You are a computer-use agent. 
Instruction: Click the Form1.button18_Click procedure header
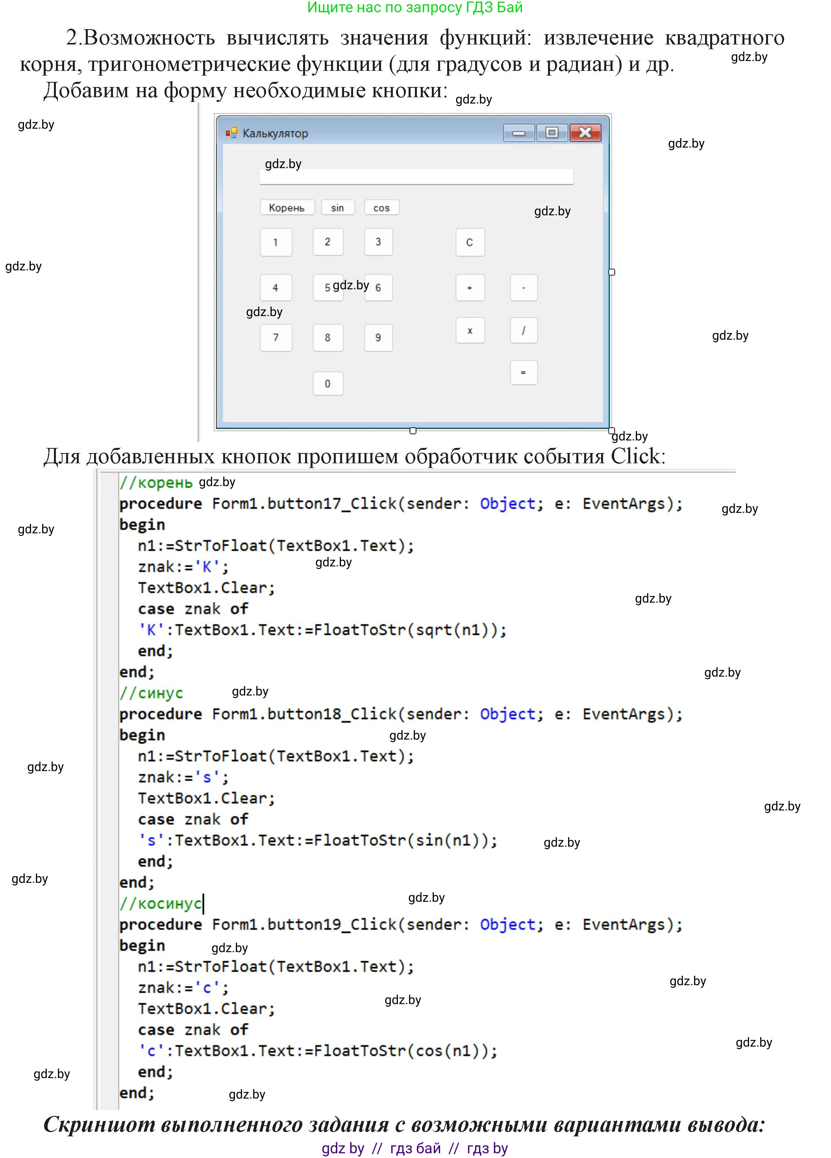tap(401, 714)
